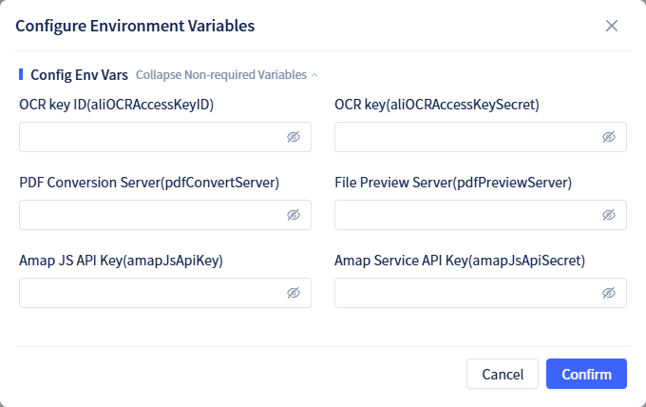Click the Amap Service API Key label

[460, 261]
